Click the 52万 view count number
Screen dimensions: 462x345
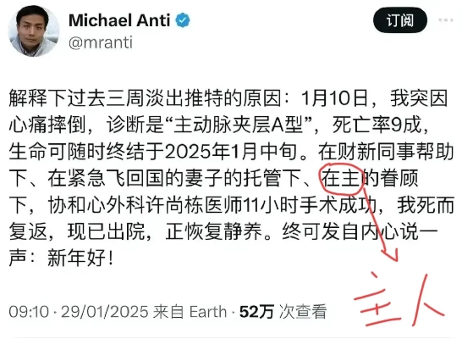tap(256, 312)
